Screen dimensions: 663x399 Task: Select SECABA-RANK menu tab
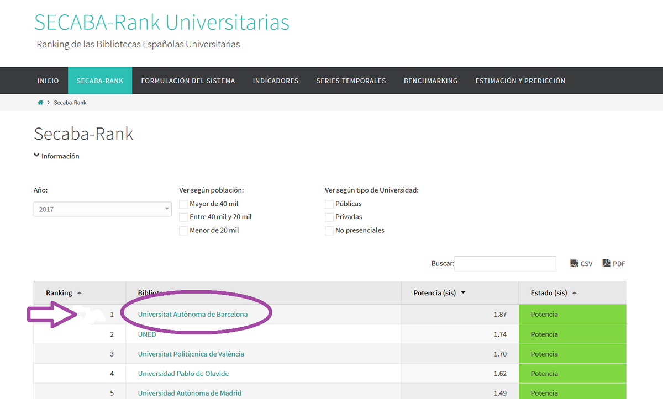click(x=100, y=81)
